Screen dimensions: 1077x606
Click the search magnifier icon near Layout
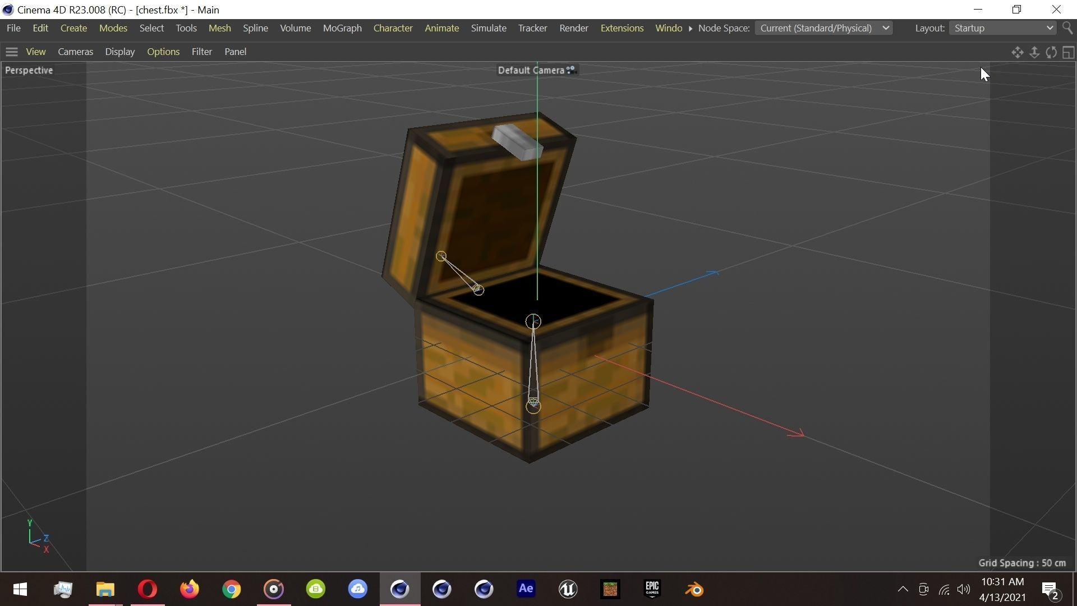(1067, 28)
